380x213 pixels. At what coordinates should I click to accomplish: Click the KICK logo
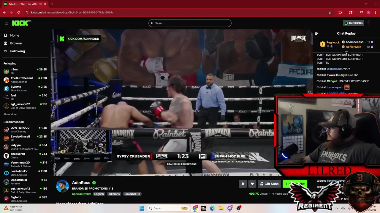point(21,23)
